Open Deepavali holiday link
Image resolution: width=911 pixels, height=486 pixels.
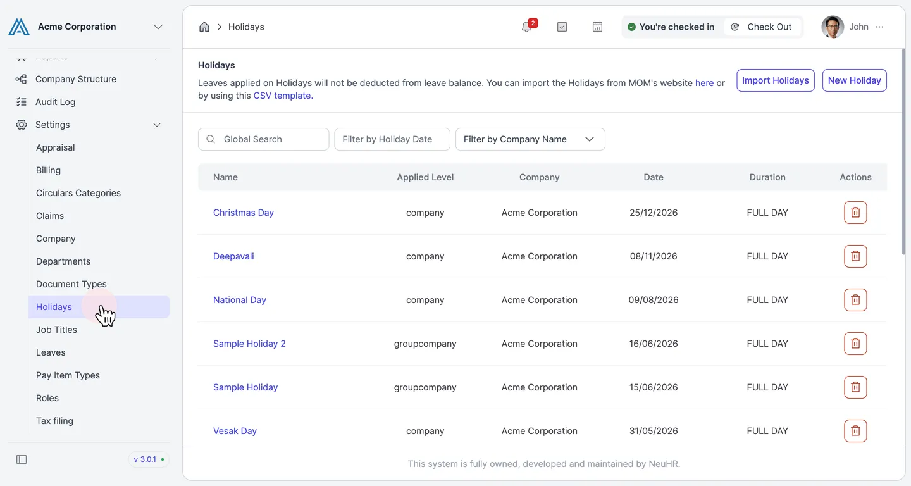pos(233,256)
